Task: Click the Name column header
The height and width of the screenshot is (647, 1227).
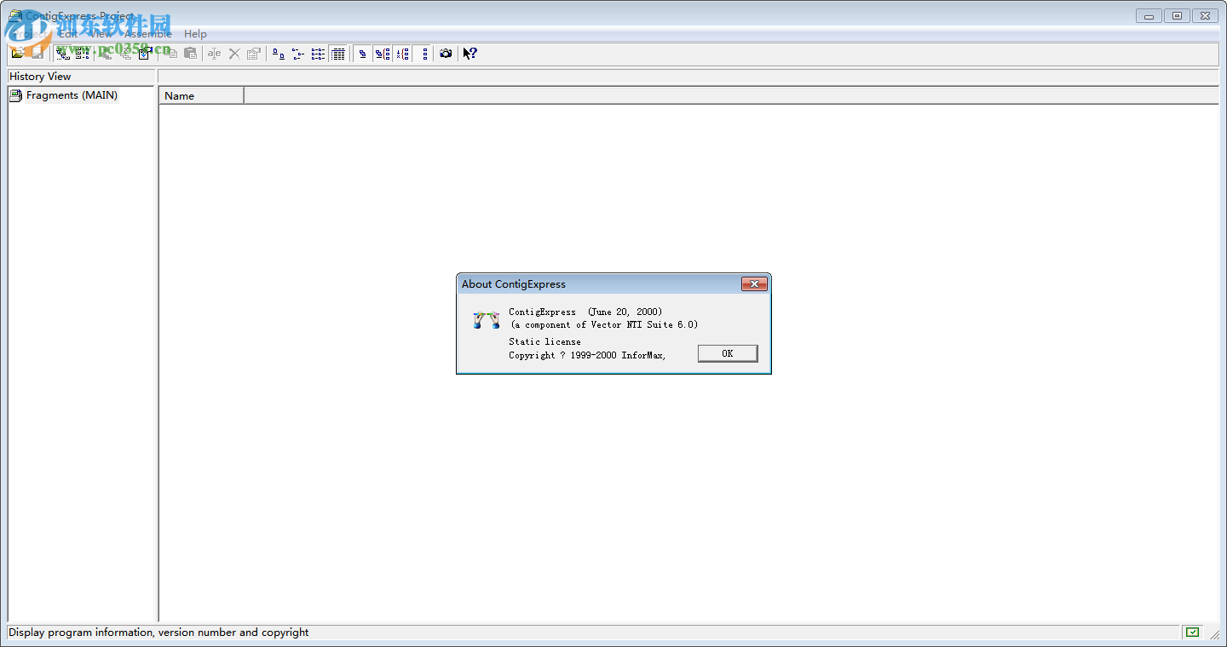Action: 202,95
